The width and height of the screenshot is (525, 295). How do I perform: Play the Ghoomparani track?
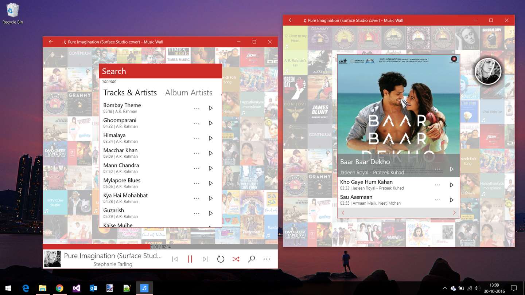pyautogui.click(x=211, y=123)
